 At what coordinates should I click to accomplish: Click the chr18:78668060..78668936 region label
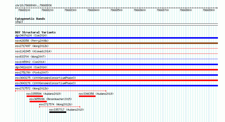pos(33,5)
